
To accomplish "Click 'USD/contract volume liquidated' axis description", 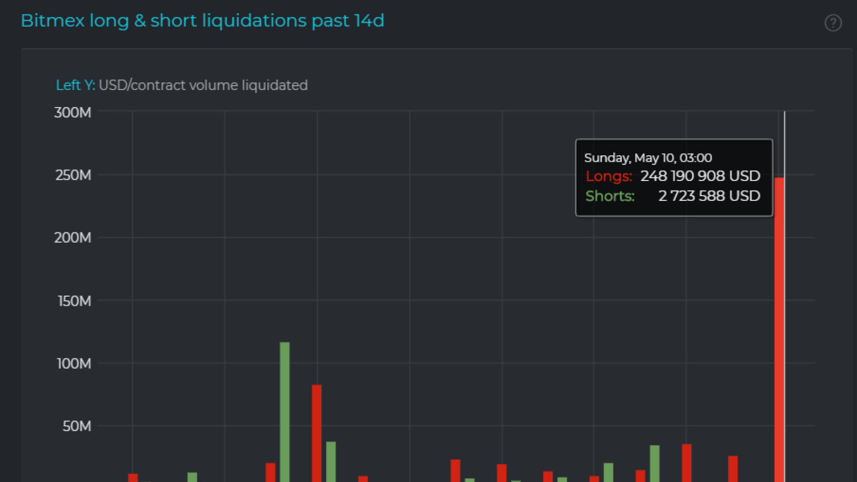I will 203,85.
